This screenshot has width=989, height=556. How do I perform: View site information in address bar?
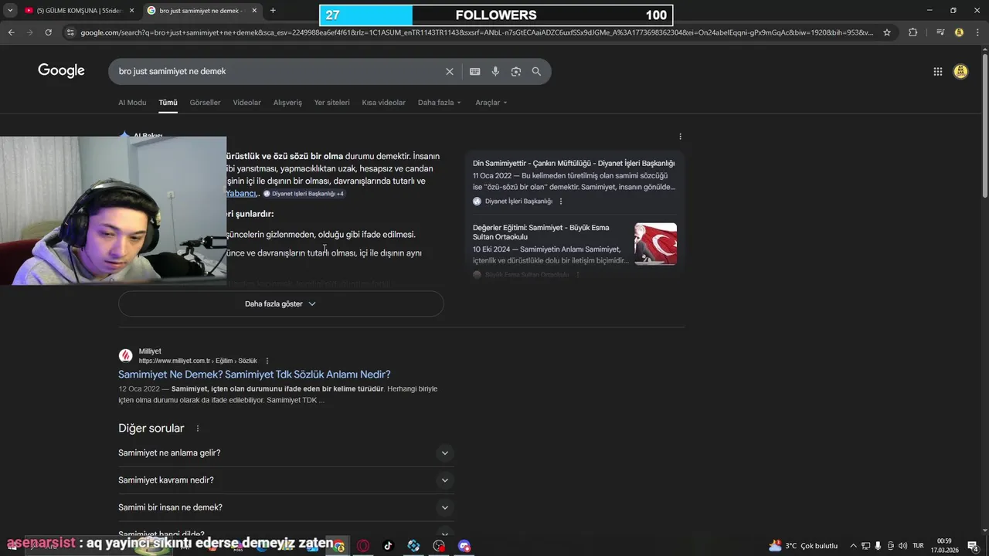coord(70,32)
